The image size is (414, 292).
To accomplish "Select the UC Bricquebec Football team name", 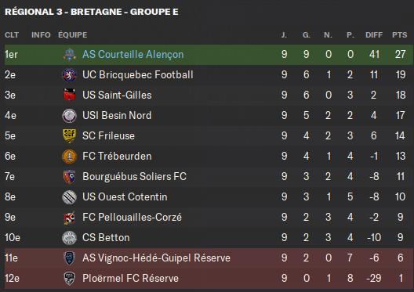I will point(137,75).
